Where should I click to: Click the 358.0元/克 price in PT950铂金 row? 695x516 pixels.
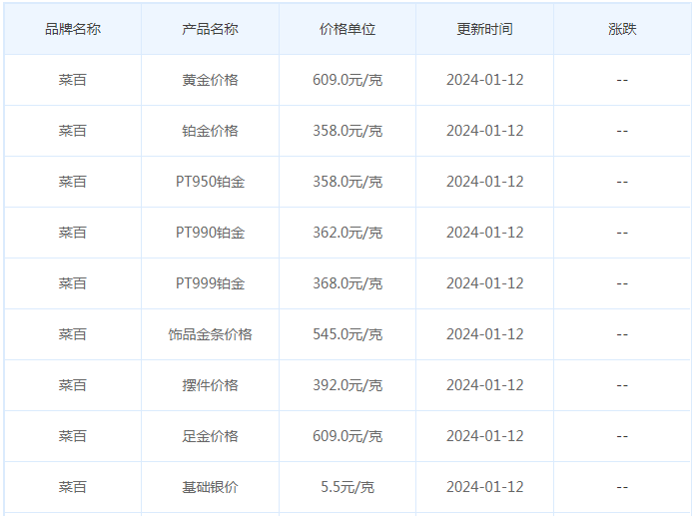[347, 182]
